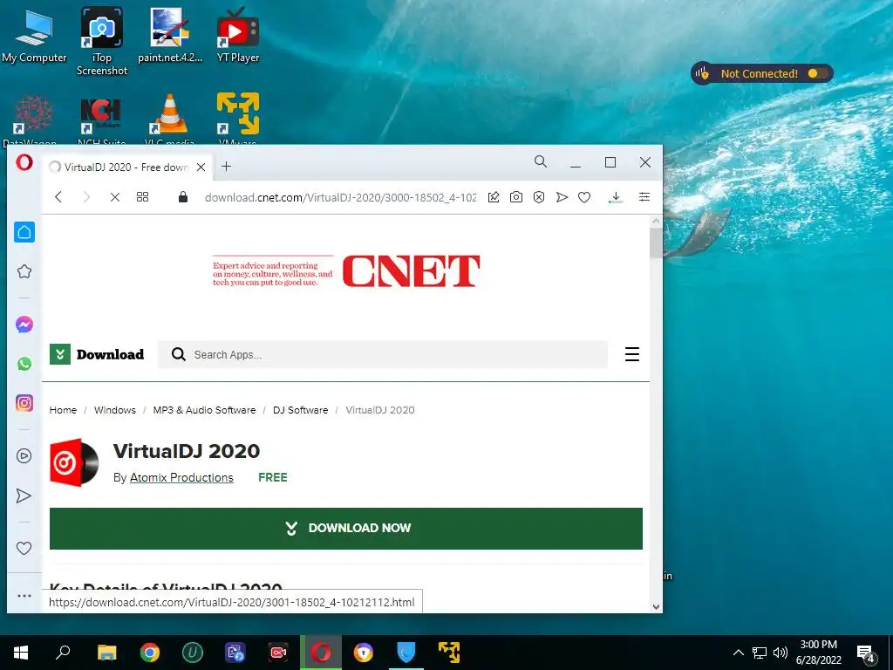Open notification center in taskbar
The width and height of the screenshot is (893, 670).
tap(866, 654)
